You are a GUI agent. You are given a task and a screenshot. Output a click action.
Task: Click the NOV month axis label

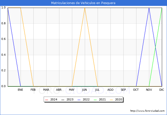click(149, 90)
